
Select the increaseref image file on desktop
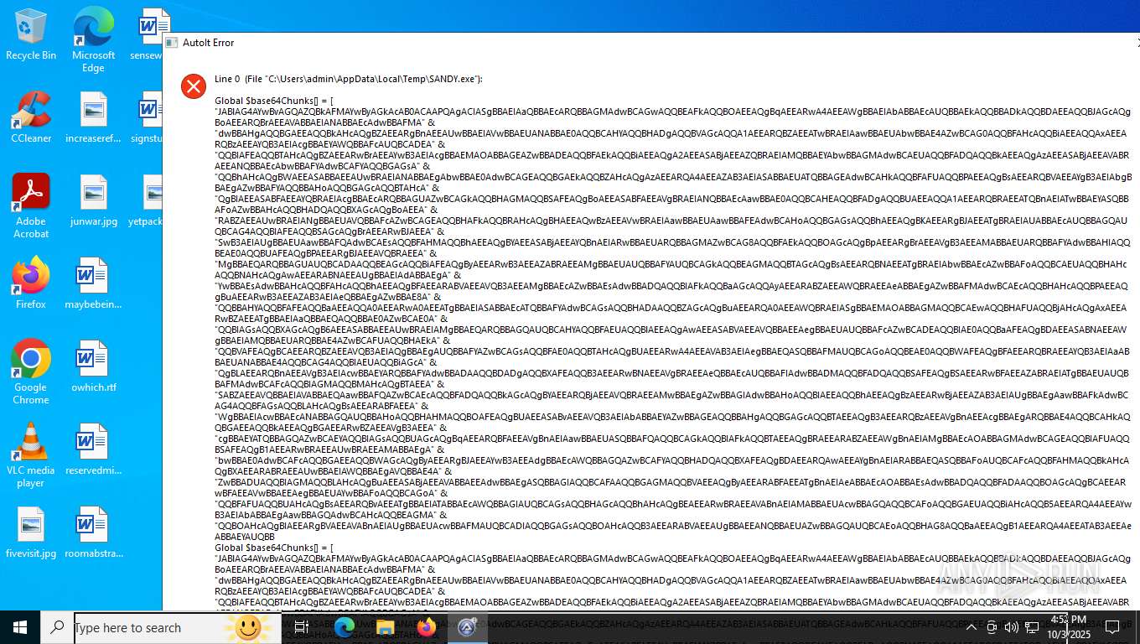click(x=93, y=117)
